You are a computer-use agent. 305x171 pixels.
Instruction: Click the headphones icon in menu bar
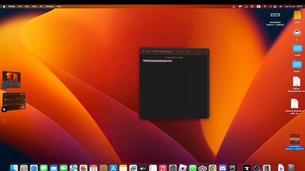pos(246,6)
